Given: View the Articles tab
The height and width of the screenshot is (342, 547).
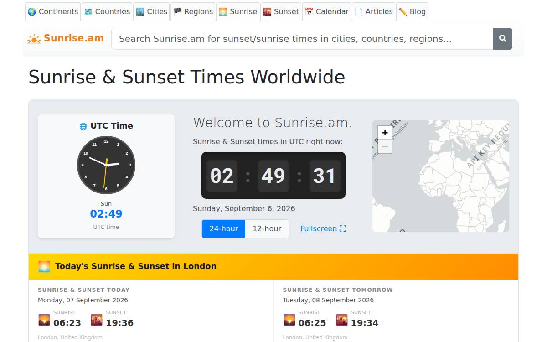Looking at the screenshot, I should 374,12.
